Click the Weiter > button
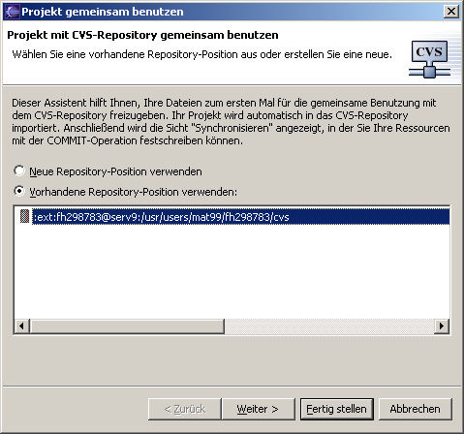This screenshot has width=464, height=434. (259, 409)
